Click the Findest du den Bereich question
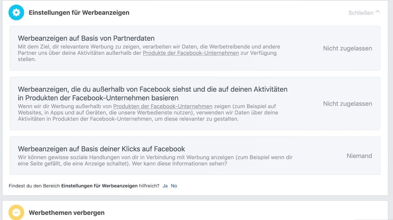Viewport: 393px width, 220px height. (84, 186)
